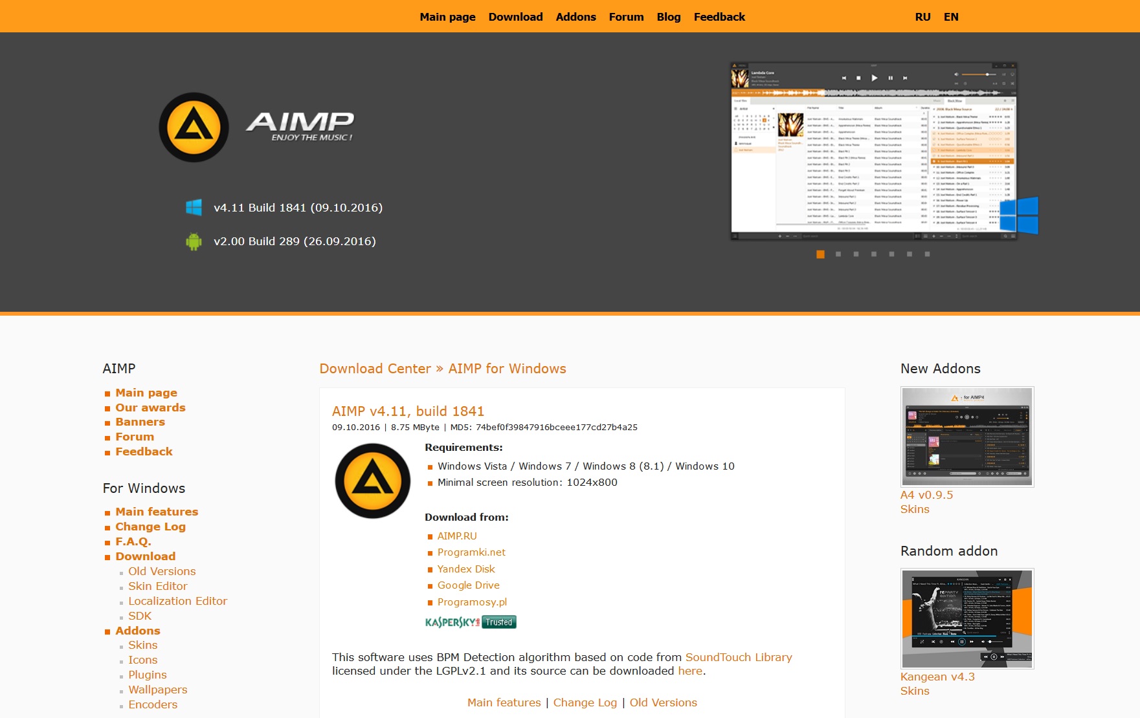The width and height of the screenshot is (1140, 718).
Task: Open the A4 v0.9.5 skin thumbnail
Action: pos(967,437)
